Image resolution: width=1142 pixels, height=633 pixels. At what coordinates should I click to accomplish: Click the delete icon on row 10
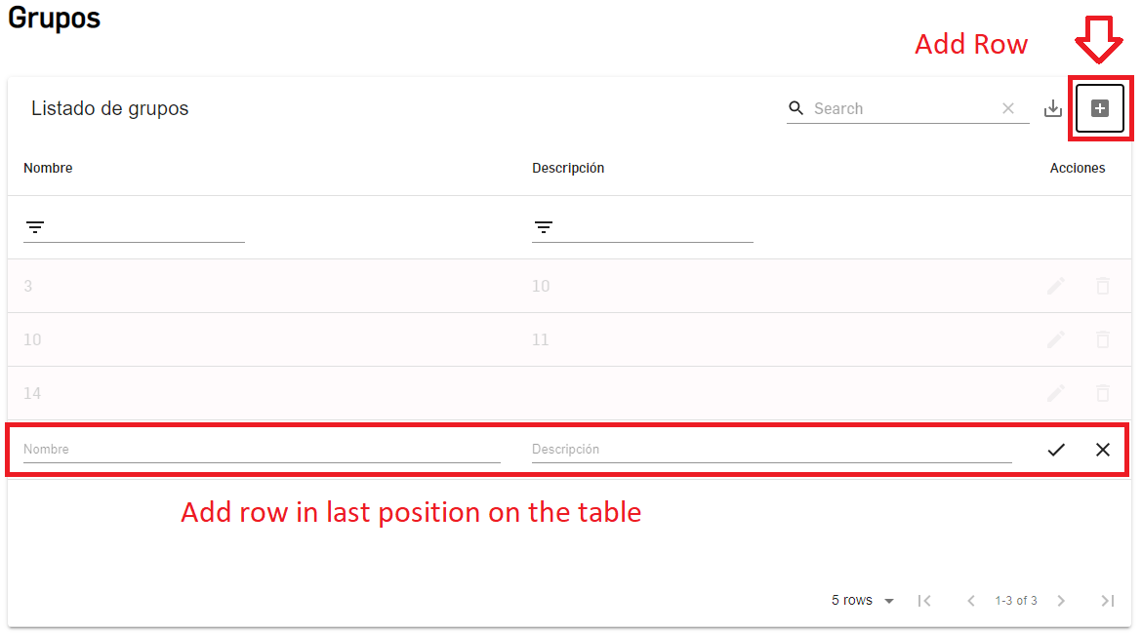point(1103,339)
